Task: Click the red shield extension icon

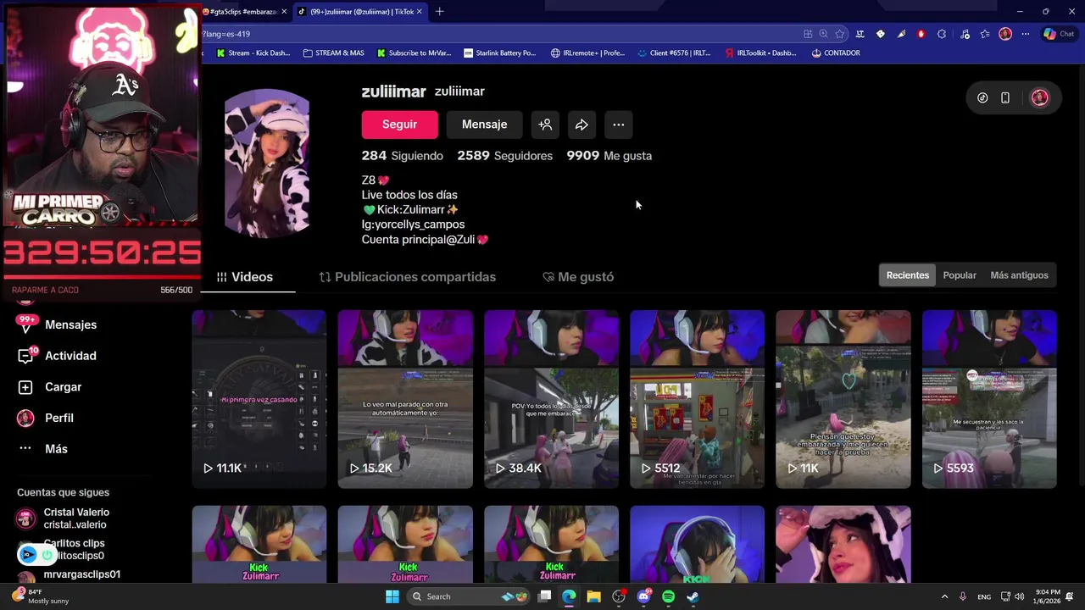Action: point(921,34)
